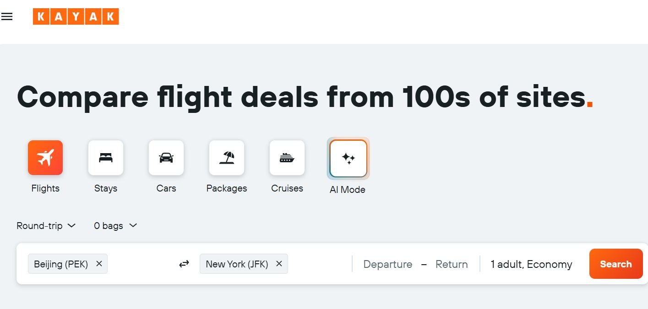
Task: Open the hamburger navigation menu
Action: pos(7,17)
